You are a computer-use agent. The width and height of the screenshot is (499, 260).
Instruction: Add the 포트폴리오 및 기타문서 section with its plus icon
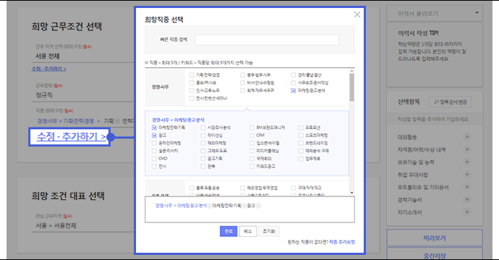(467, 187)
